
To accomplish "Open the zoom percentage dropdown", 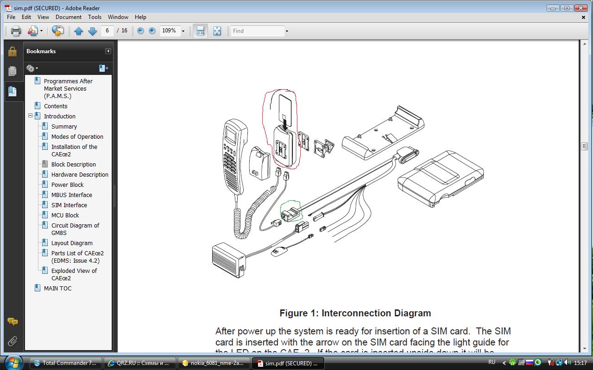I will point(183,31).
